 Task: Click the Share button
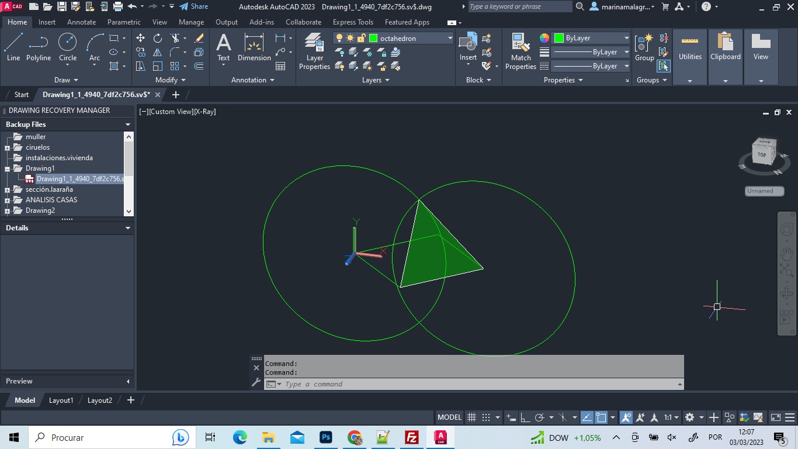[x=193, y=6]
